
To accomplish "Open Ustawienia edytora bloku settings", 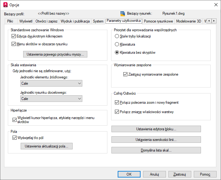I will coord(156,129).
